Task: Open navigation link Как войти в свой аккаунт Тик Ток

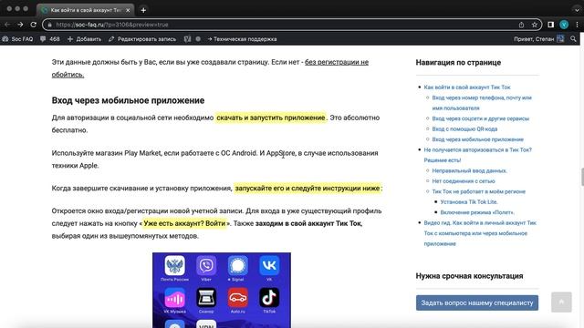Action: coord(467,87)
